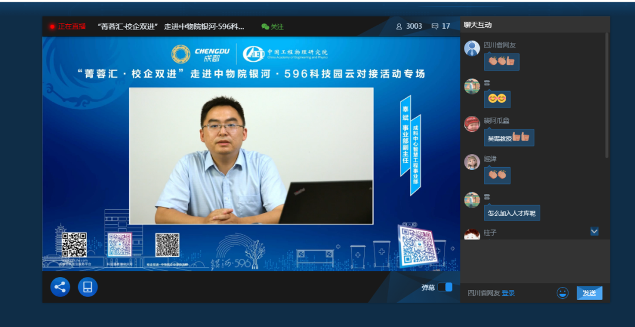The height and width of the screenshot is (327, 635).
Task: Click the 四川省网友 username at chat input
Action: (x=483, y=293)
